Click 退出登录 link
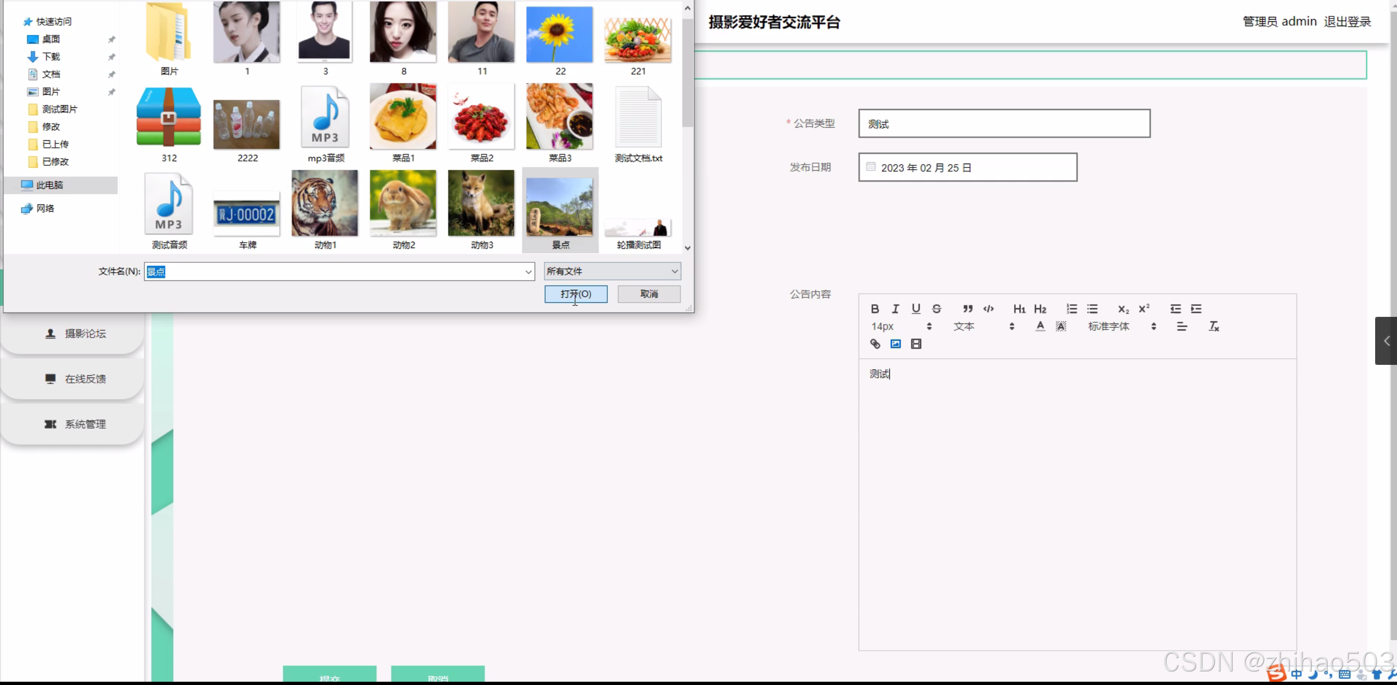 (x=1347, y=22)
